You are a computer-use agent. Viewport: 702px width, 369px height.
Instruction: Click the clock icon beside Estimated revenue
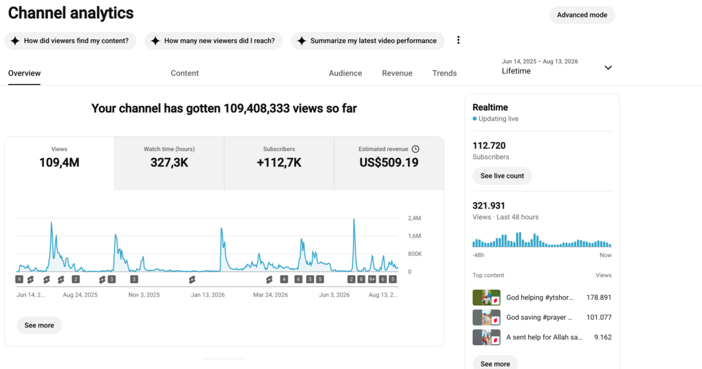(416, 149)
